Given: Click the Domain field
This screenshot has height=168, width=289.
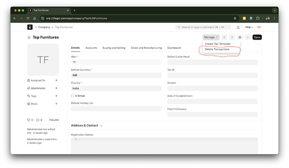Looking at the screenshot, I should 212,88.
